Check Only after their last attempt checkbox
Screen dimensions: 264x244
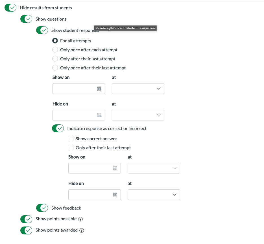(71, 148)
